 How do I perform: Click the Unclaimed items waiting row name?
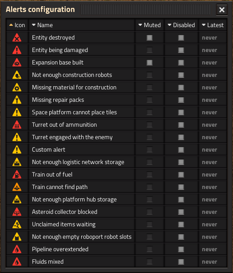(x=64, y=225)
